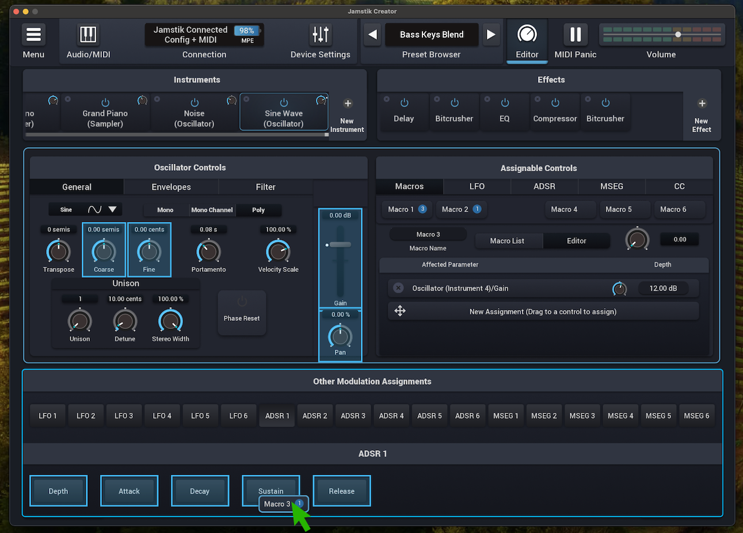The width and height of the screenshot is (743, 533).
Task: Open Bass Keys Blend preset selector
Action: pos(432,34)
